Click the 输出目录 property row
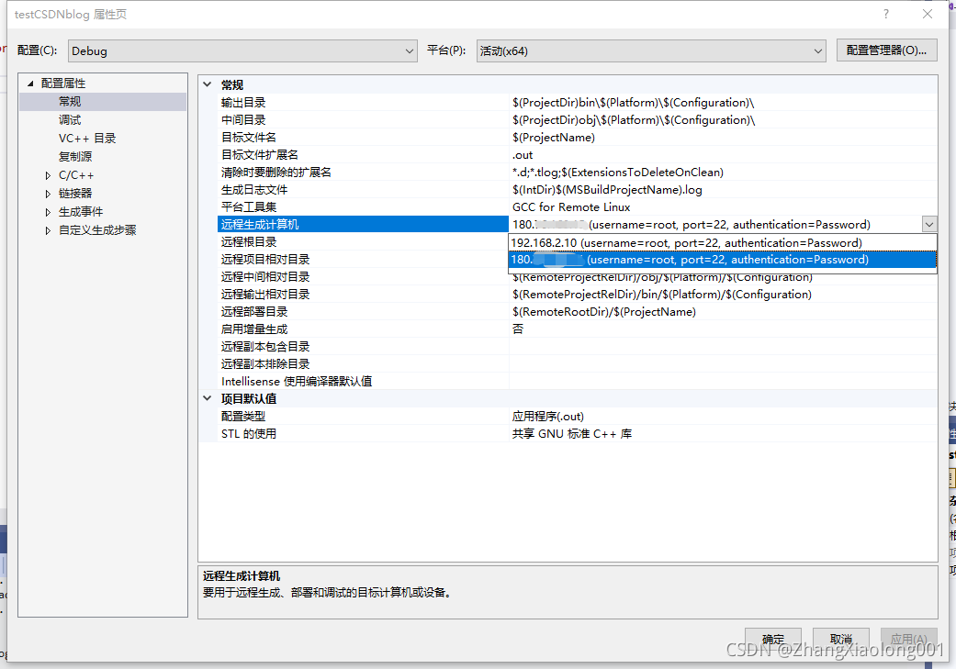 [578, 103]
